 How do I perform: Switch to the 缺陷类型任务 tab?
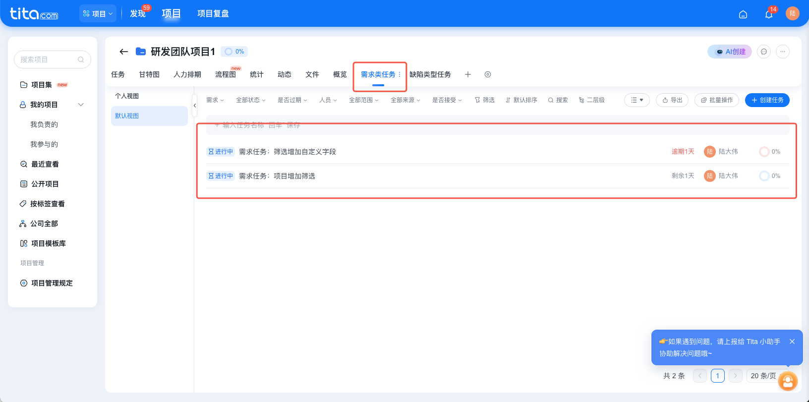coord(430,74)
